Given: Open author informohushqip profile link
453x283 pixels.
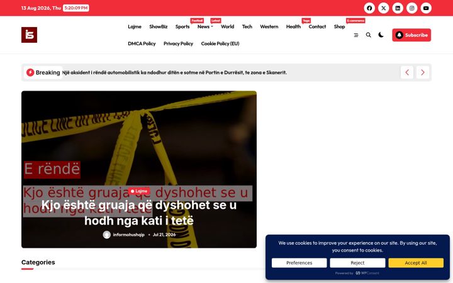Looking at the screenshot, I should pos(128,235).
